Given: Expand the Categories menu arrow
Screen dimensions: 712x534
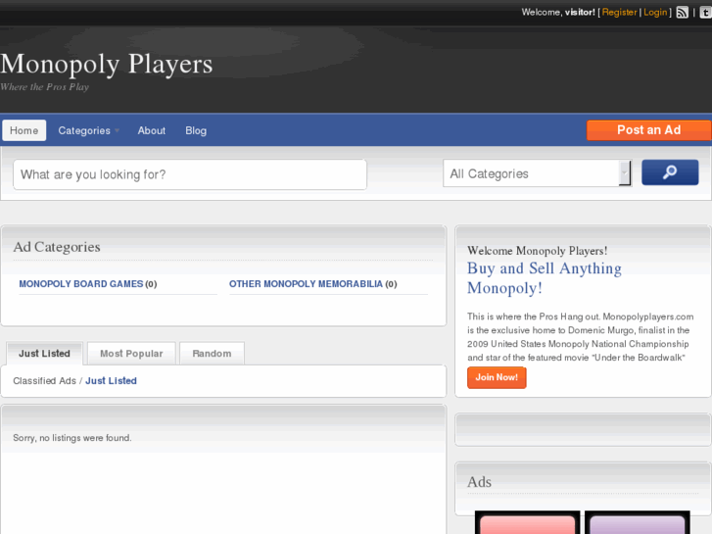Looking at the screenshot, I should pyautogui.click(x=117, y=130).
